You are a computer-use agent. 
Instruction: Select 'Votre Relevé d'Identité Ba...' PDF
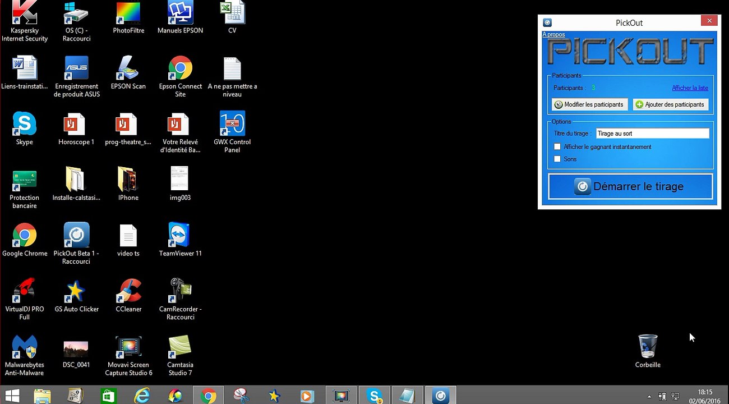(x=180, y=132)
